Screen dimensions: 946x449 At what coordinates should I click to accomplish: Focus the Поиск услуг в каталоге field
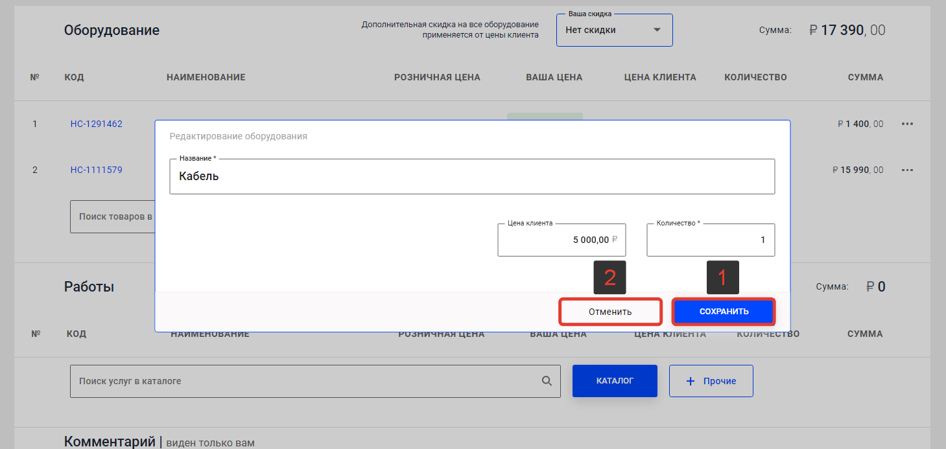(x=315, y=381)
